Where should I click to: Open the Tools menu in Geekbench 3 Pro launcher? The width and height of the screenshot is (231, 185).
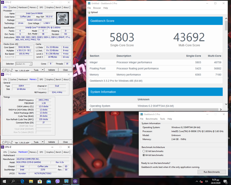162,119
